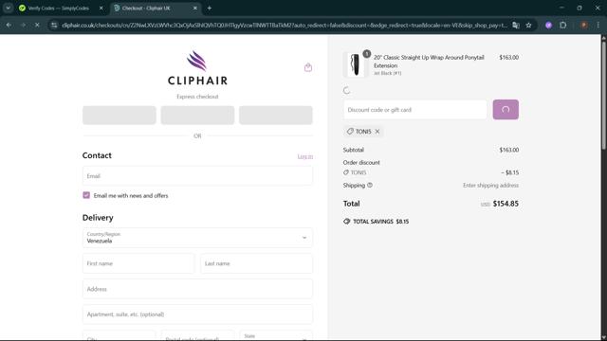Minimize the Chrome window

pyautogui.click(x=561, y=8)
